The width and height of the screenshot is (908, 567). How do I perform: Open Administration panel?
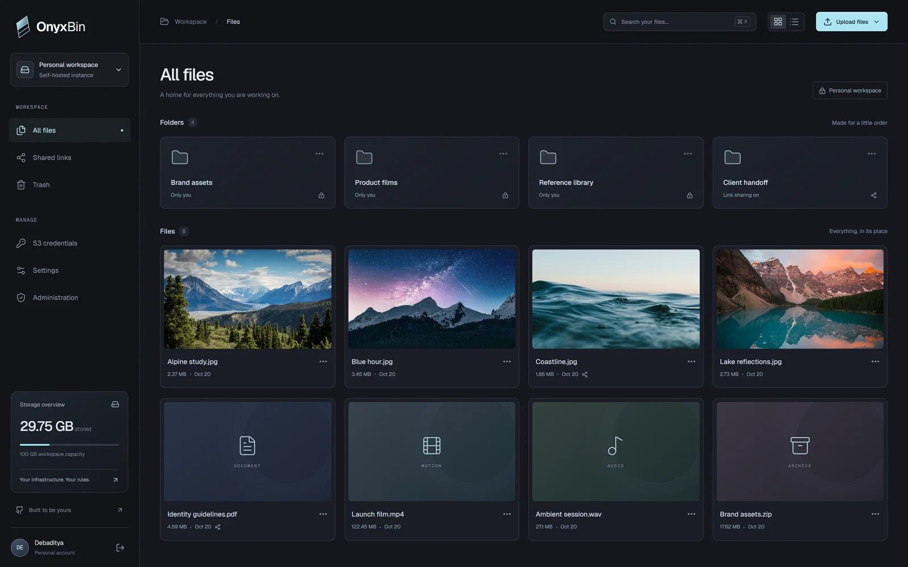(69, 298)
